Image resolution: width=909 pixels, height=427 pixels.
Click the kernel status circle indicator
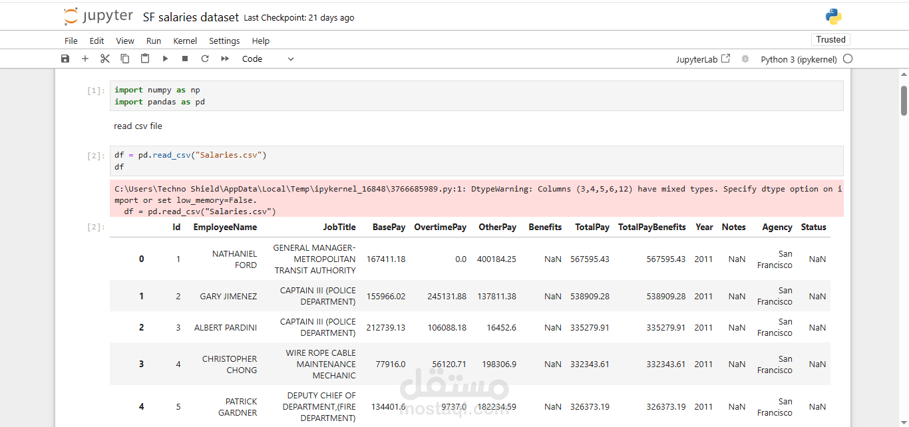point(848,59)
